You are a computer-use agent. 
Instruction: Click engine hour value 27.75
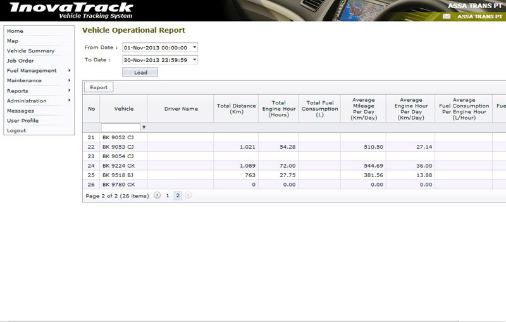point(288,175)
